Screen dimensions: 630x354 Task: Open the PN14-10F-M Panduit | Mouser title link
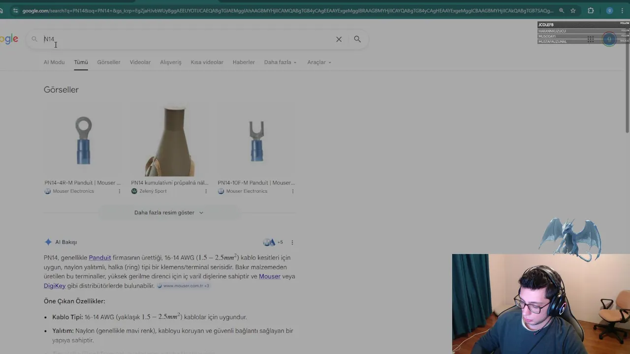click(256, 183)
